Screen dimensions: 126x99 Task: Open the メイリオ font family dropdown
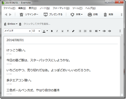tap(17, 31)
